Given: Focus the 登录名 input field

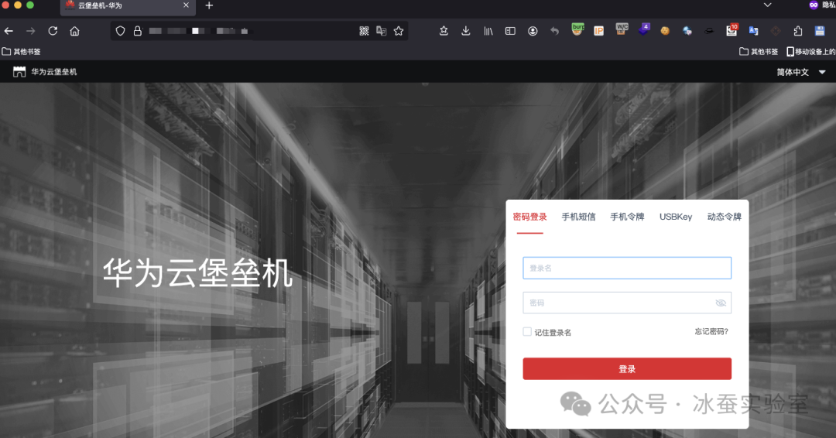Looking at the screenshot, I should pos(627,268).
